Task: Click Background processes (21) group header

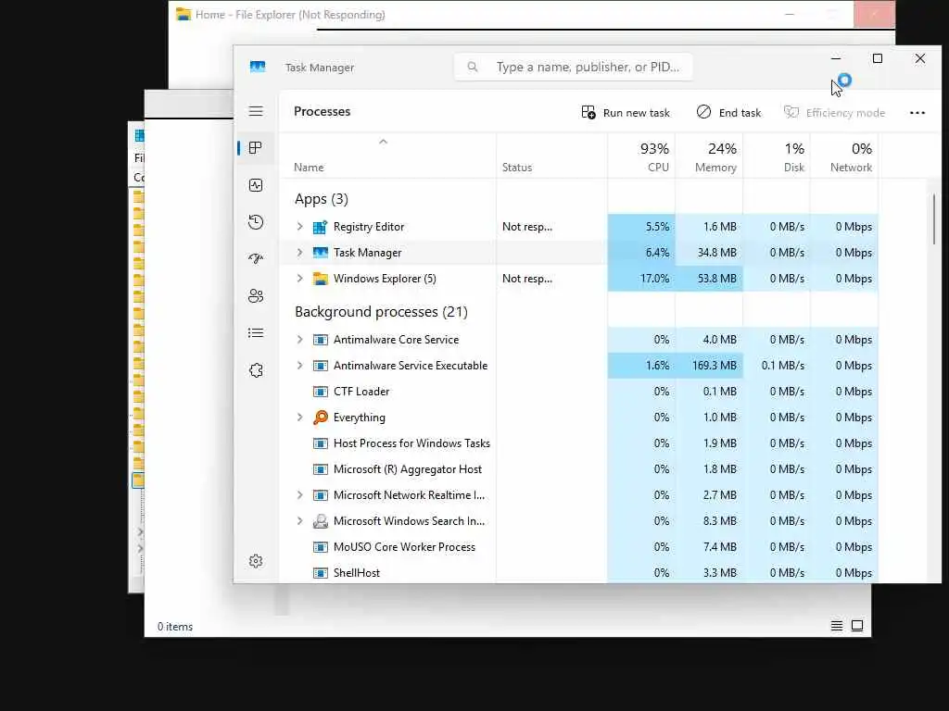Action: pyautogui.click(x=381, y=311)
